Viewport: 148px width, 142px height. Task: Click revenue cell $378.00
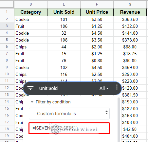click(130, 40)
